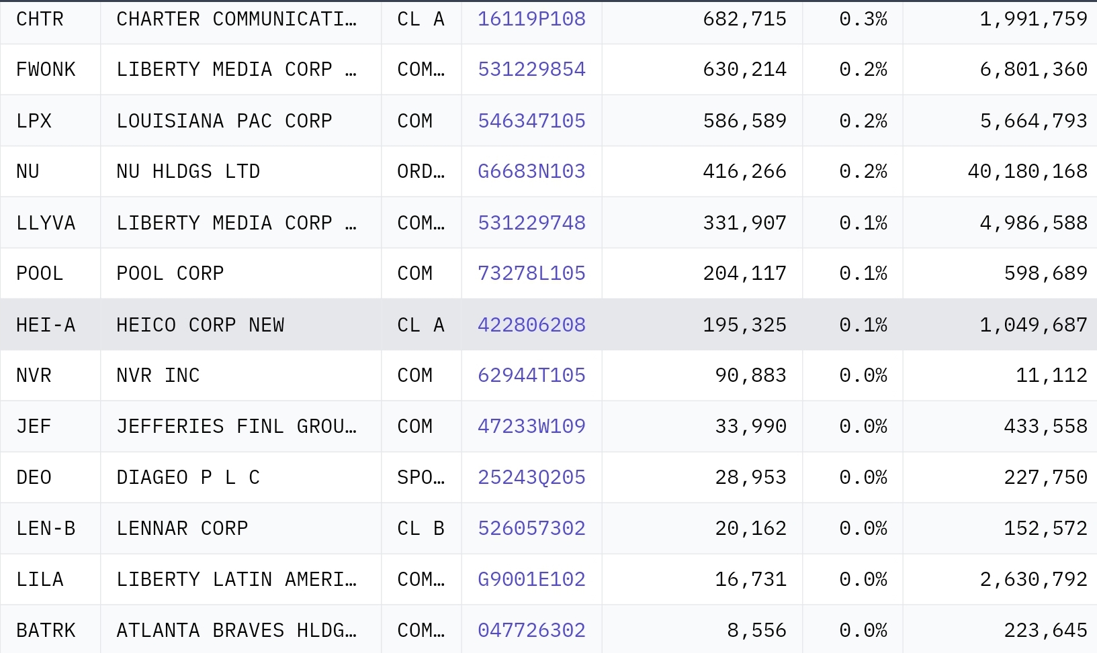Viewport: 1097px width, 653px height.
Task: Click CHARTER COMMUNICATI… company name
Action: (236, 19)
